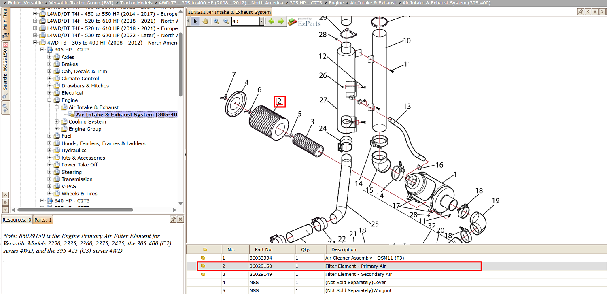Sort by the Description column header

tap(465, 249)
